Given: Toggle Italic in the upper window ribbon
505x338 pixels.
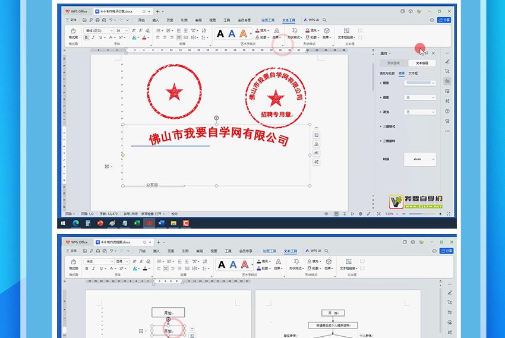Looking at the screenshot, I should [93, 37].
